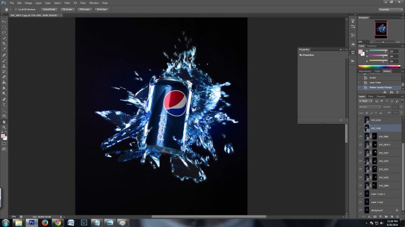
Task: Select the Brush tool
Action: (x=4, y=60)
